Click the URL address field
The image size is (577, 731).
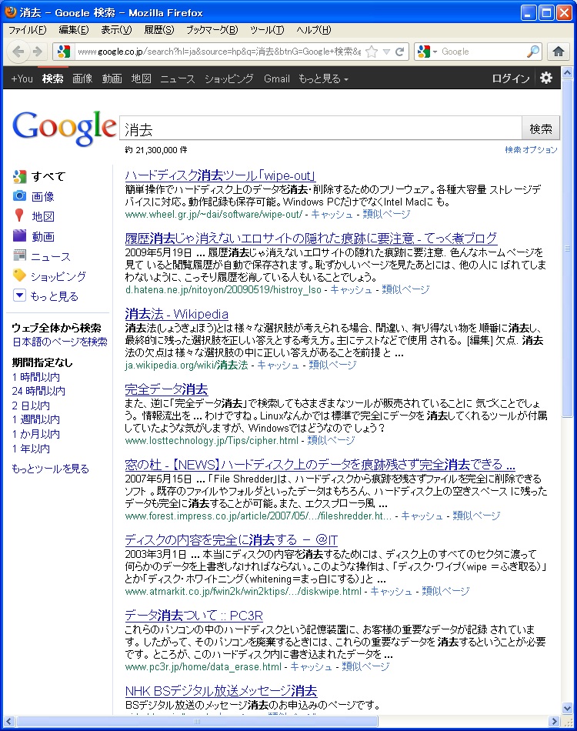point(219,52)
